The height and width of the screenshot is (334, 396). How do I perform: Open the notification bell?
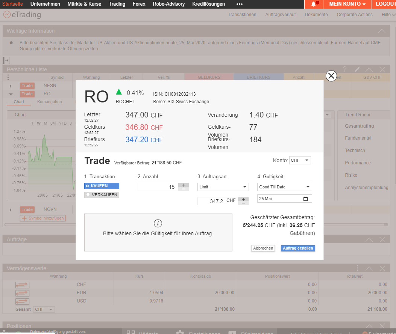(313, 4)
